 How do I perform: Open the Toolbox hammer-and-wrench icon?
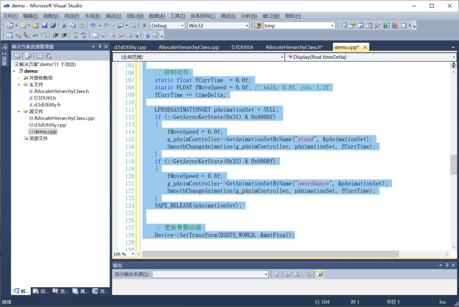378,26
